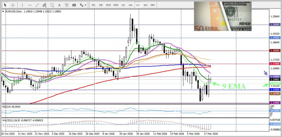Switch to the MN monthly timeframe
Image resolution: width=282 pixels, height=137 pixels.
pos(153,5)
